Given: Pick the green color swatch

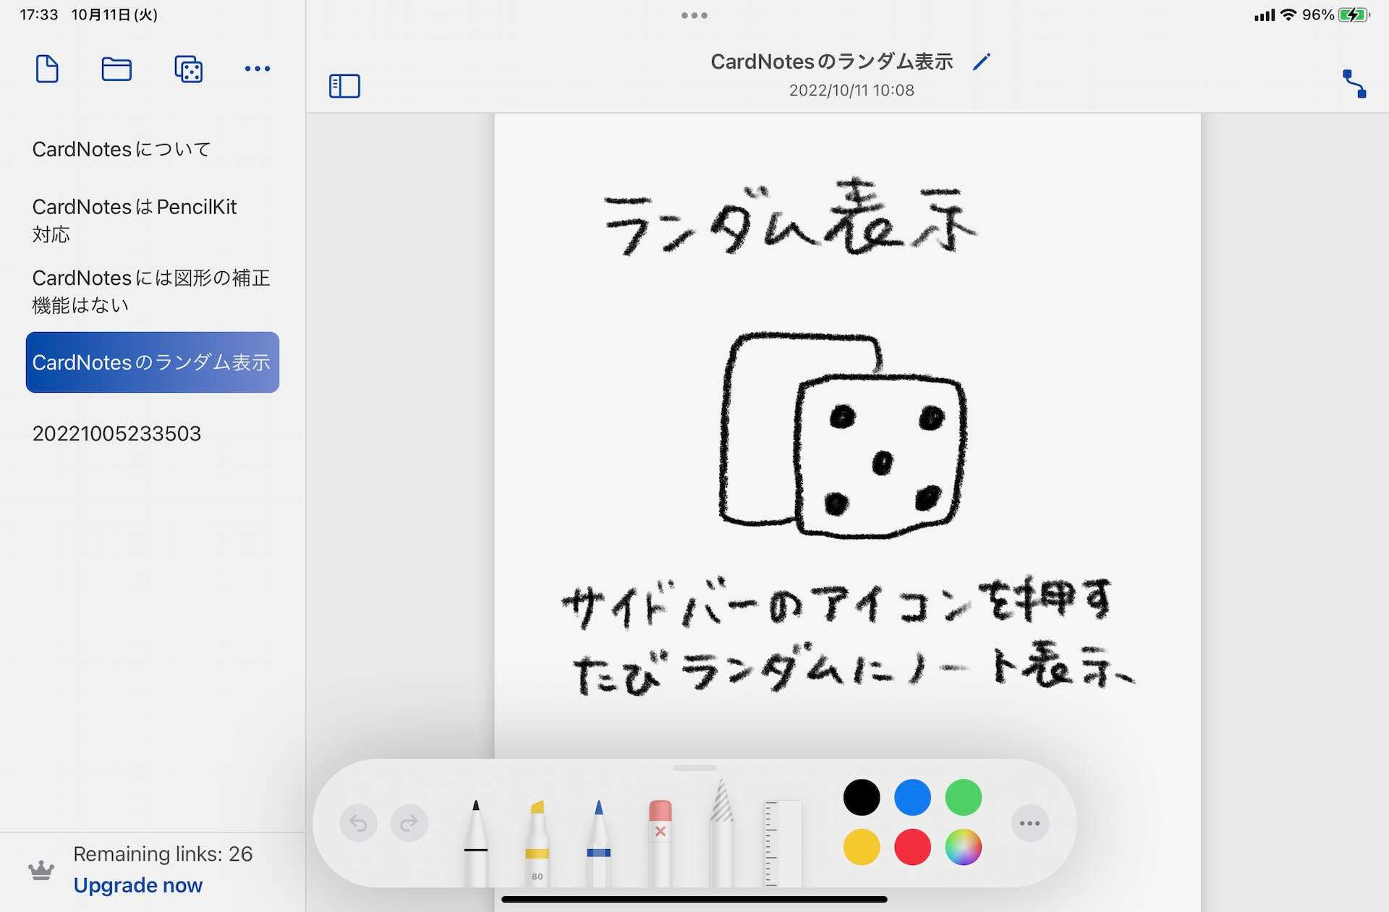Looking at the screenshot, I should [x=964, y=797].
